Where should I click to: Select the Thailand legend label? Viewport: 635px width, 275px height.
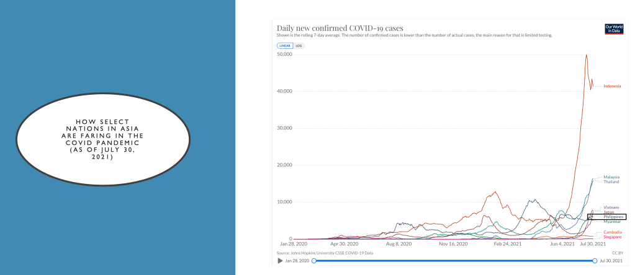click(611, 182)
